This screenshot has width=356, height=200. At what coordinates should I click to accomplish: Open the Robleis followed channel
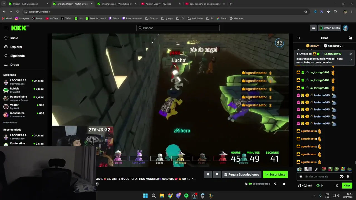click(24, 90)
